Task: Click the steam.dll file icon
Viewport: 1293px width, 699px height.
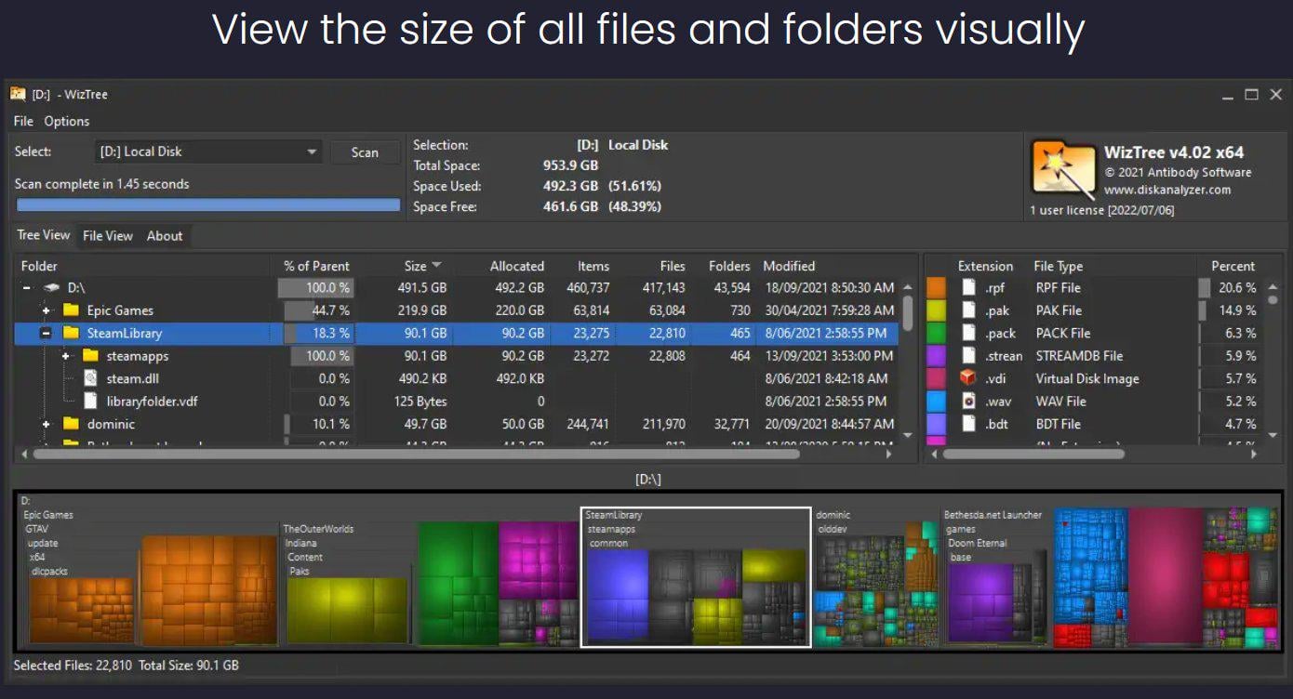Action: tap(90, 378)
